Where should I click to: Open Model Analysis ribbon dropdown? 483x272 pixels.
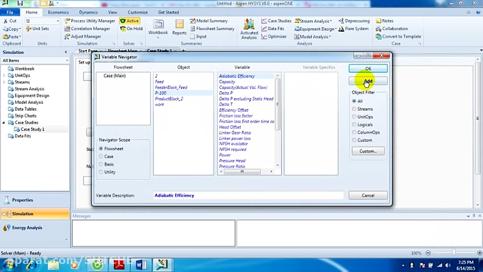(x=313, y=36)
